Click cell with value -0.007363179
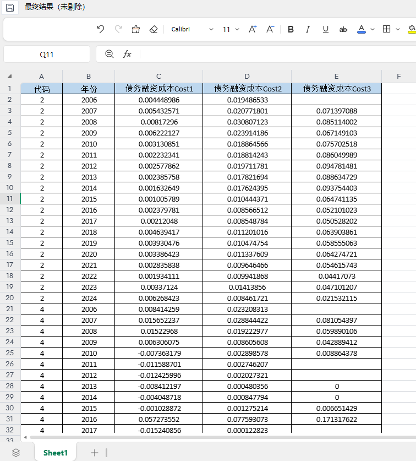416x461 pixels. [x=159, y=353]
